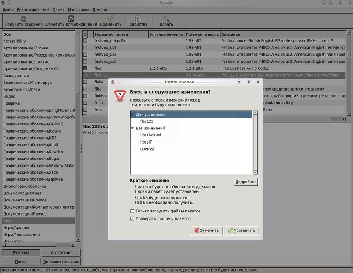This screenshot has width=353, height=273.
Task: Select Графические оболочки/GNOME category
Action: [33, 124]
